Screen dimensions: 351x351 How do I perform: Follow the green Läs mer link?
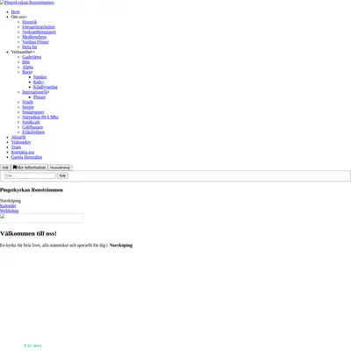click(x=33, y=346)
